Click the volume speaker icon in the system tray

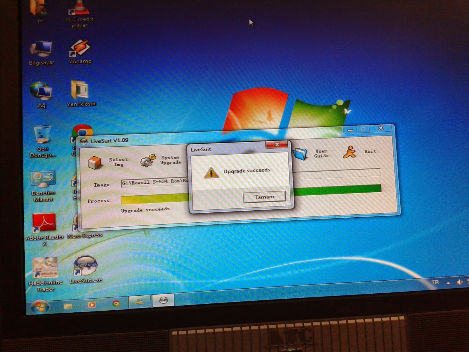pyautogui.click(x=459, y=282)
